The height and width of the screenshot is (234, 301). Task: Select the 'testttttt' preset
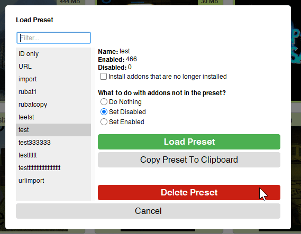click(x=53, y=155)
